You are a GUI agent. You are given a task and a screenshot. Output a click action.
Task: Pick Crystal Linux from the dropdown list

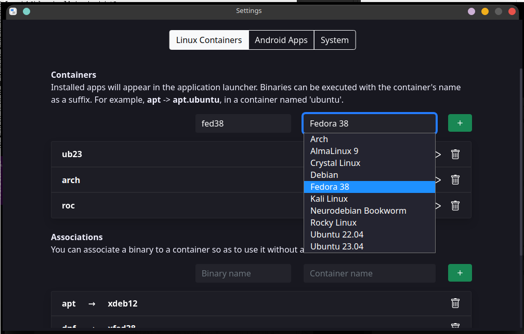click(370, 163)
